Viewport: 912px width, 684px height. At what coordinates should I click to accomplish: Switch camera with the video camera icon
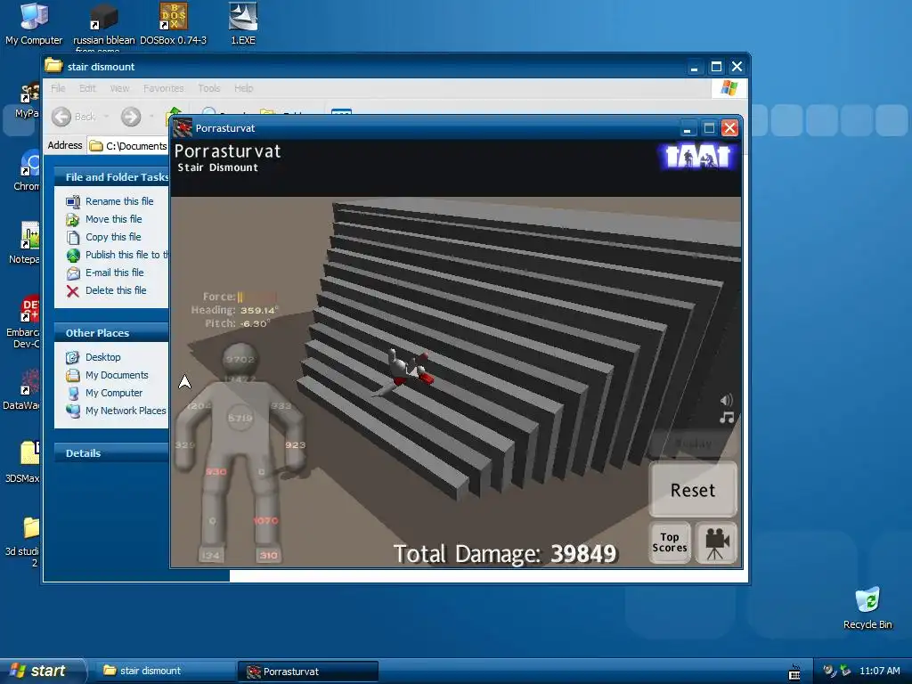click(717, 542)
